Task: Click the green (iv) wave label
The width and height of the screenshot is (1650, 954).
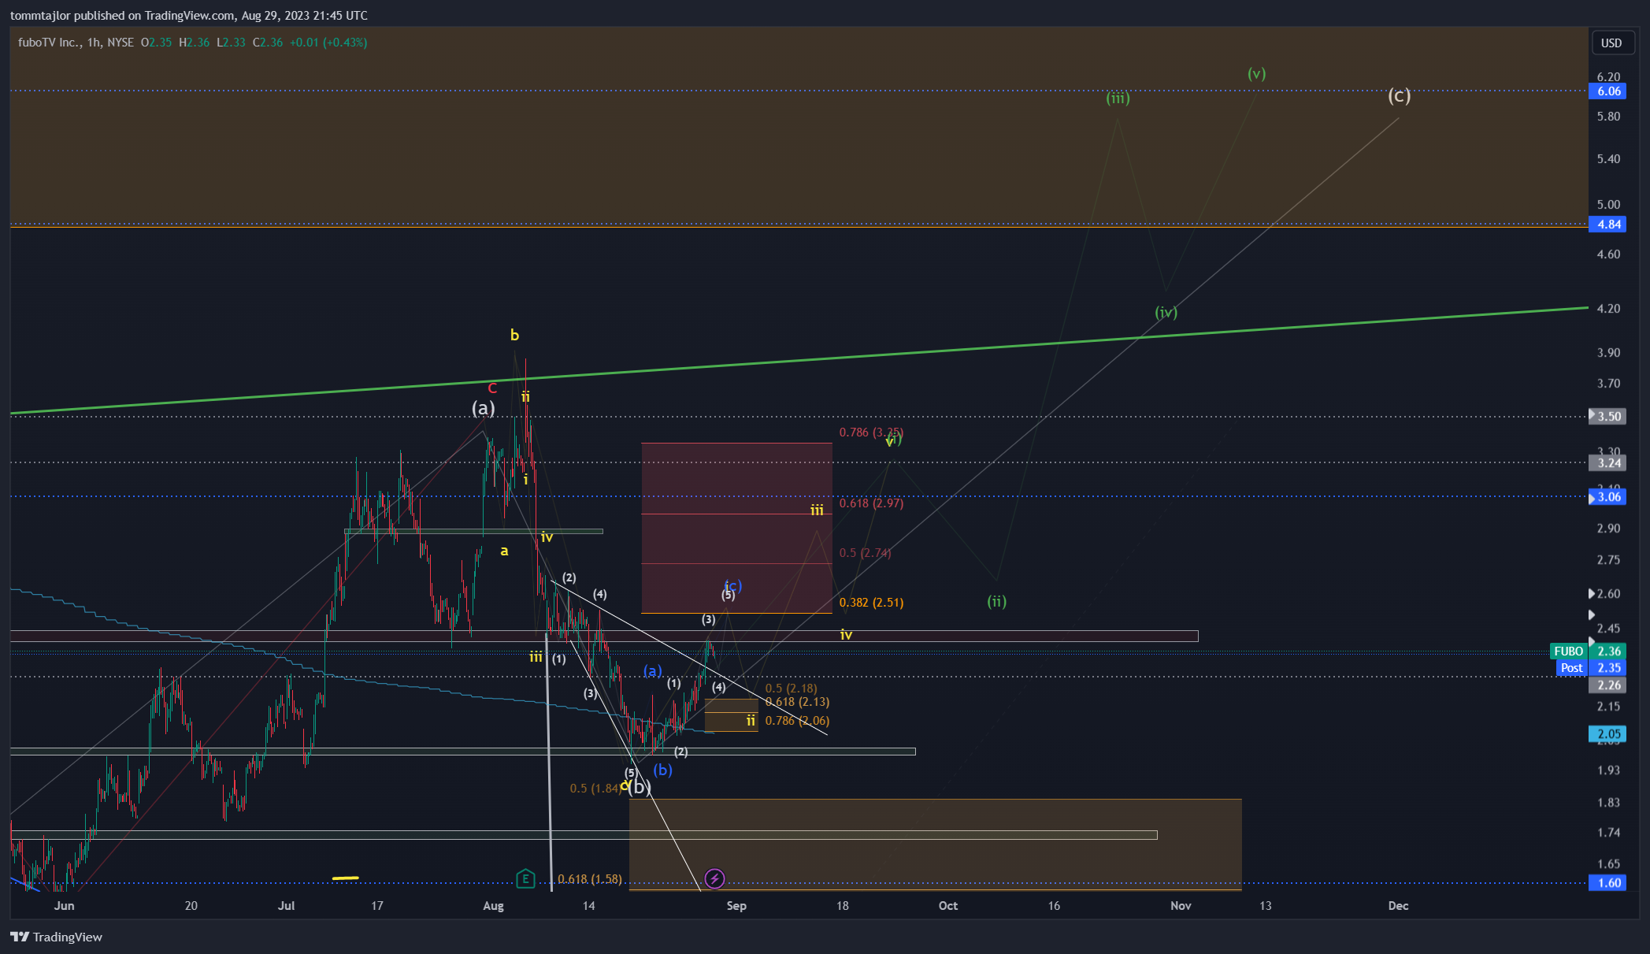Action: [1166, 312]
